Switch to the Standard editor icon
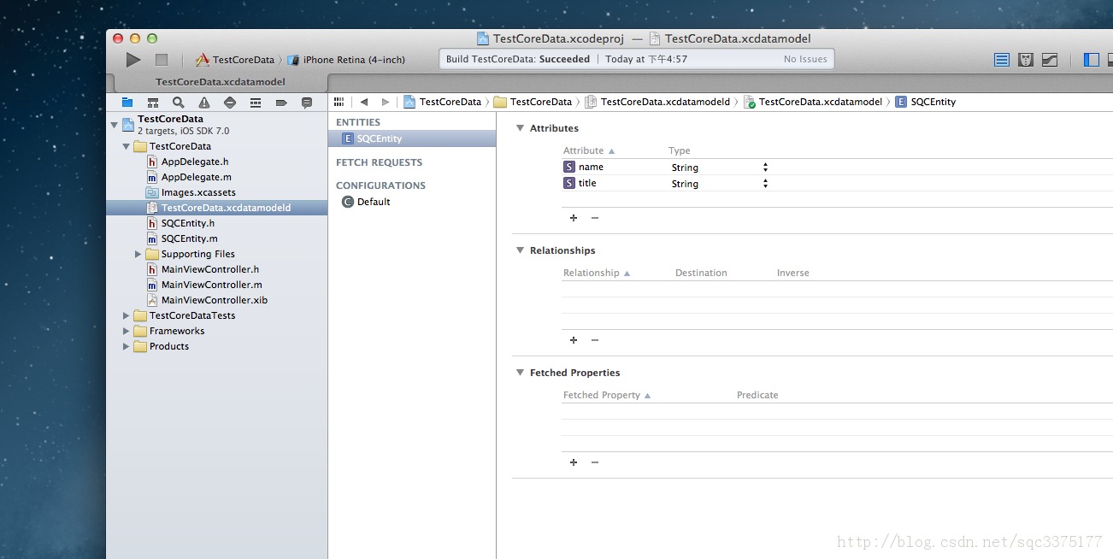This screenshot has width=1113, height=559. click(1002, 60)
